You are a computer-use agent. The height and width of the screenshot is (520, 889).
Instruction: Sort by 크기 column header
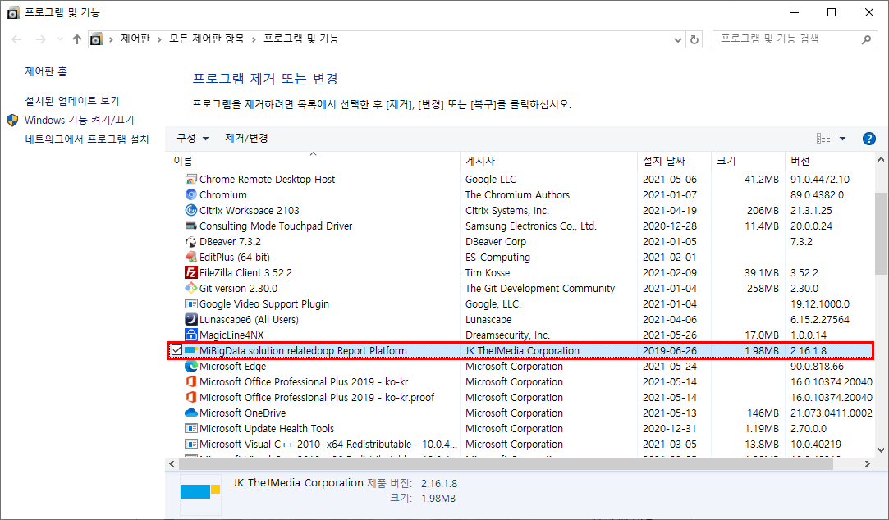click(748, 161)
